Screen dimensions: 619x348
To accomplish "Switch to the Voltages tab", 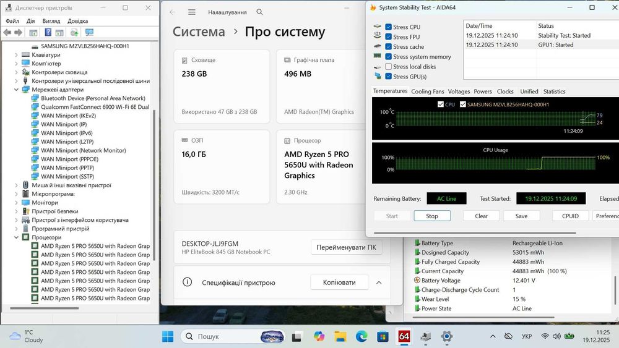I will click(459, 91).
